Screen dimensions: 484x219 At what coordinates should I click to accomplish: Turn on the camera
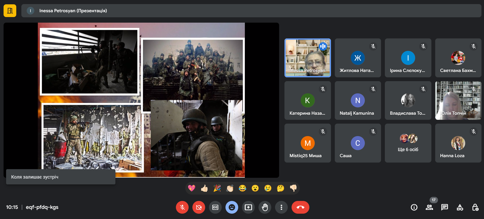point(199,207)
